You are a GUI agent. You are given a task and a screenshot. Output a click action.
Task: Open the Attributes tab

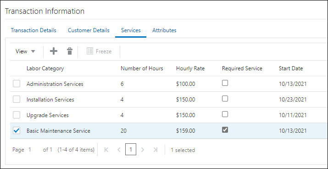coord(164,30)
